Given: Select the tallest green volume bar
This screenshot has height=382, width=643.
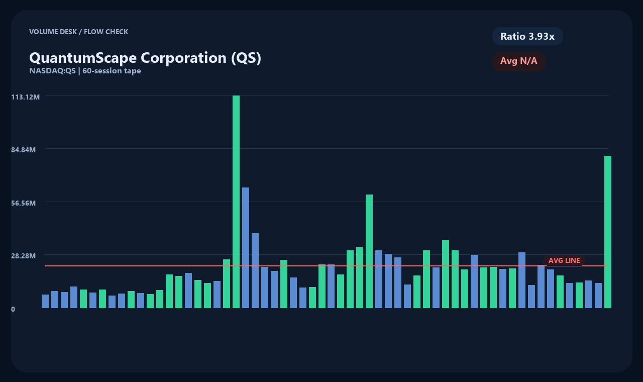Looking at the screenshot, I should [236, 202].
